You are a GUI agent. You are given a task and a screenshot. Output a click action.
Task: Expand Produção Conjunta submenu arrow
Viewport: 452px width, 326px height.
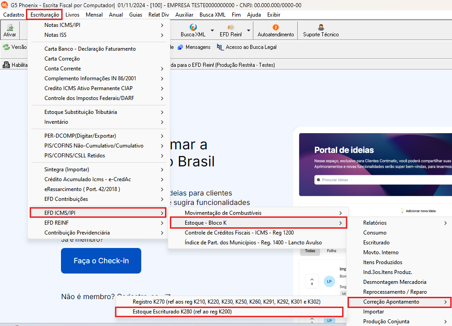click(445, 322)
